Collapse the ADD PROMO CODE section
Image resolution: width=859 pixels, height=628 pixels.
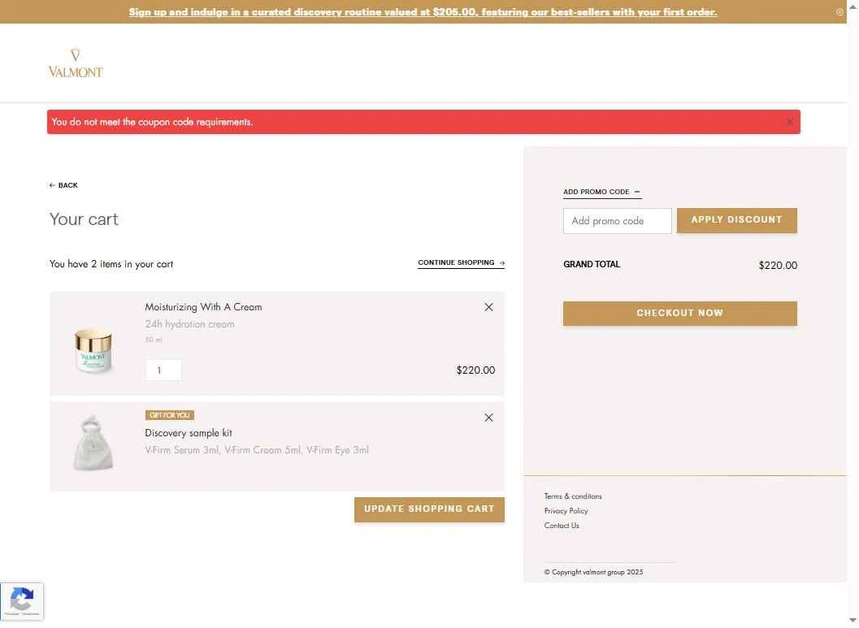coord(601,192)
